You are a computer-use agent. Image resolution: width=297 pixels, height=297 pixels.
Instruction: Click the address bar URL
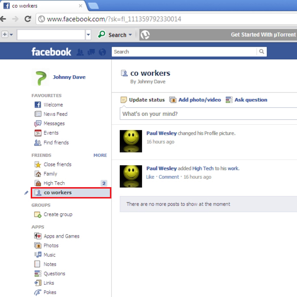(114, 19)
